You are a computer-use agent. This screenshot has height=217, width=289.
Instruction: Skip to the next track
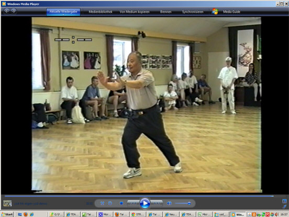(x=157, y=203)
